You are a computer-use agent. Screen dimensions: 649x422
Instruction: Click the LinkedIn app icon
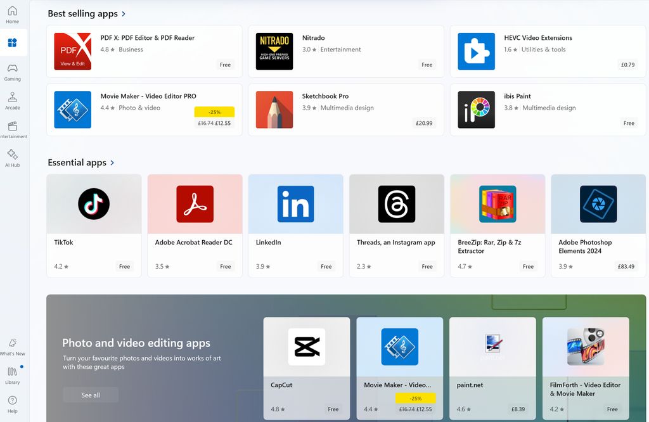(x=295, y=204)
